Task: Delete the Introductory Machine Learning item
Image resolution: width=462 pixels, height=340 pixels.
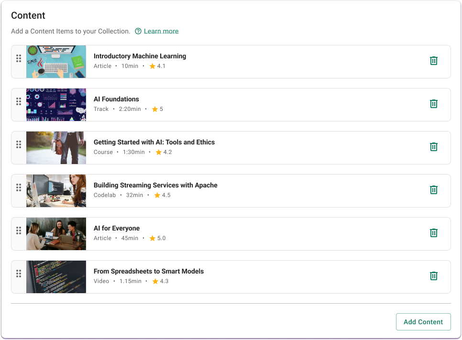Action: (433, 61)
